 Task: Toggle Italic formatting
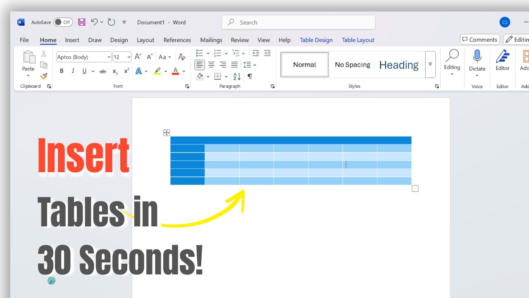(x=73, y=71)
